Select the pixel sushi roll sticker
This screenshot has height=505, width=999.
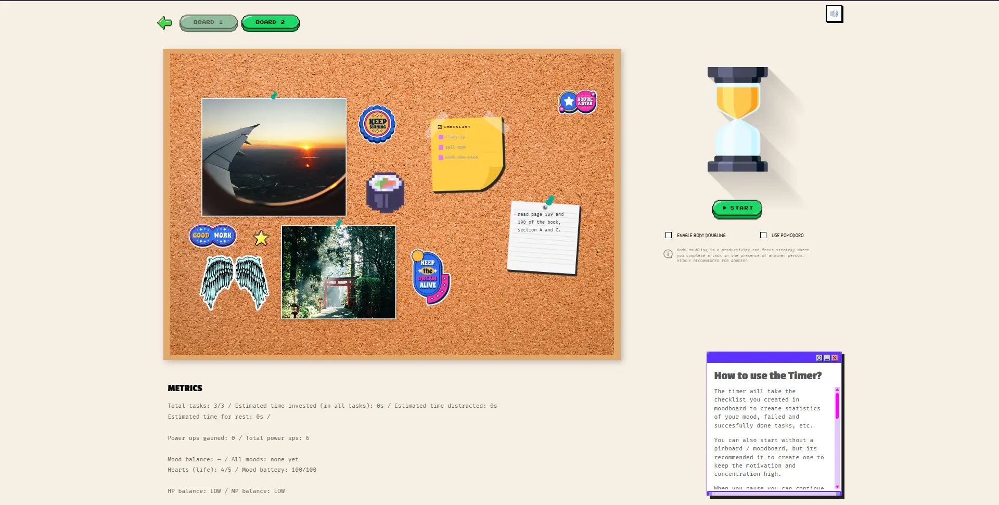coord(385,192)
